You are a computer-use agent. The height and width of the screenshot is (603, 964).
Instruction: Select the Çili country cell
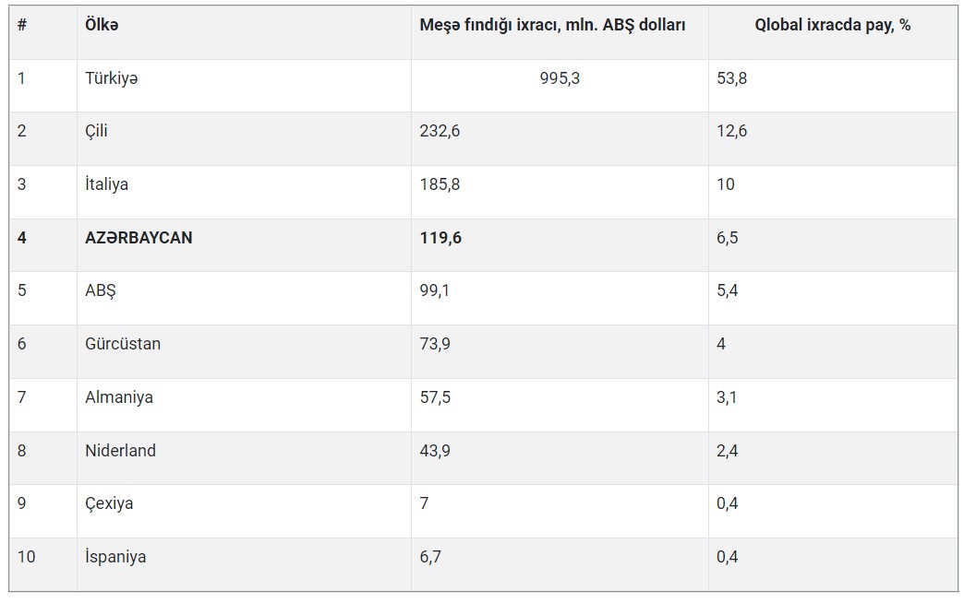coord(96,131)
